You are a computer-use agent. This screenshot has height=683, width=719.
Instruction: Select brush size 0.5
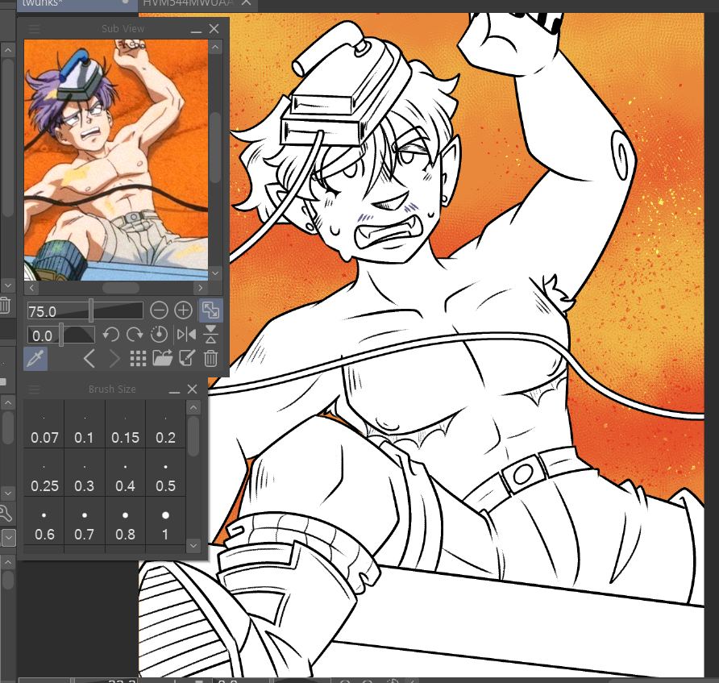coord(165,473)
